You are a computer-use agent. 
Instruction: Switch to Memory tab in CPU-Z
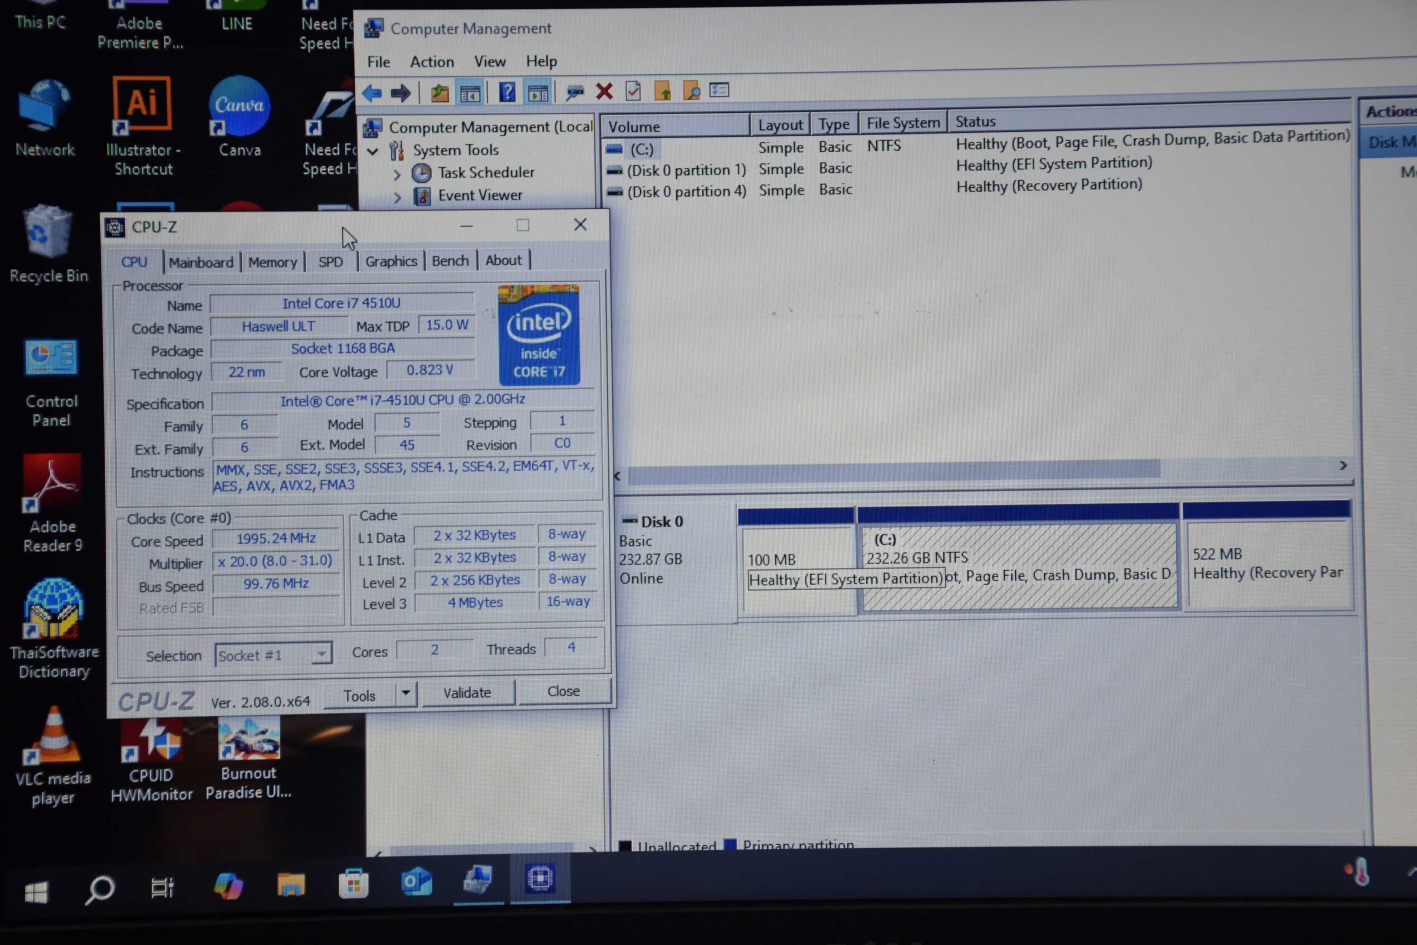272,262
